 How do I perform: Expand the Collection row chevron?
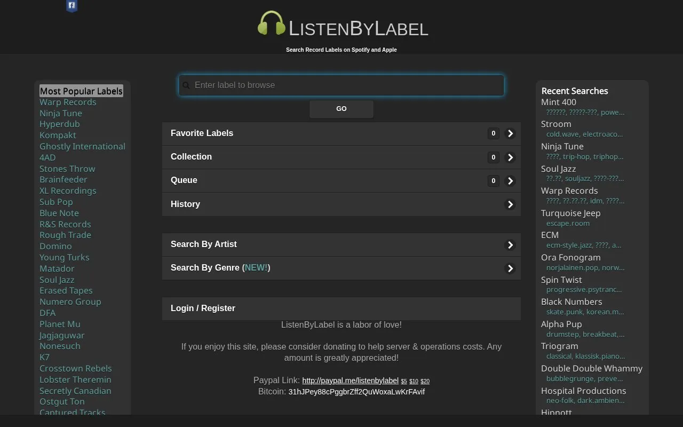[x=510, y=157]
